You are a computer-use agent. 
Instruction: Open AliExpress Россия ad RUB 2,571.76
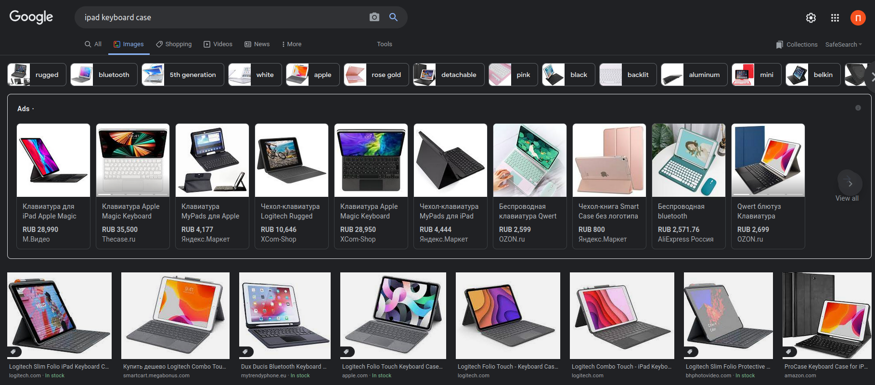(689, 186)
